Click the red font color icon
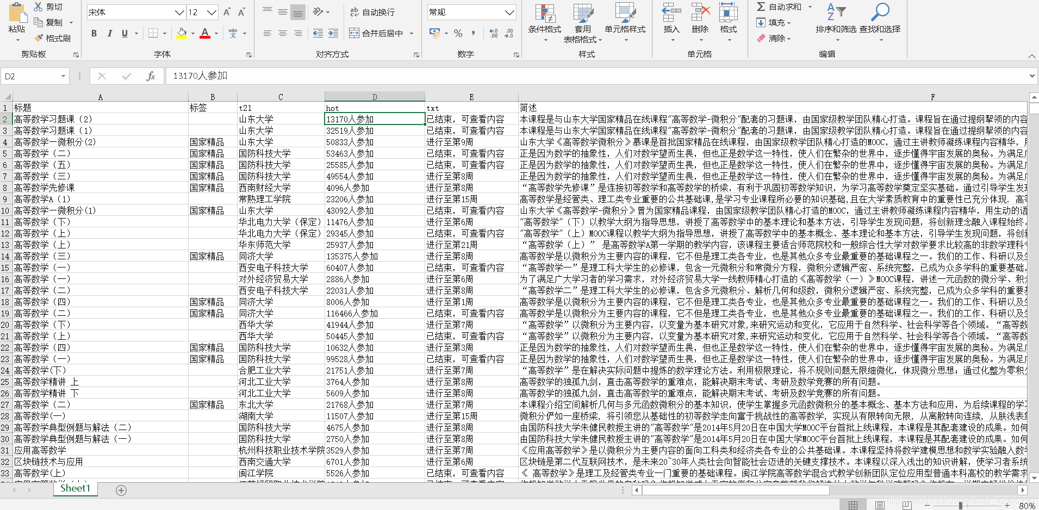The height and width of the screenshot is (510, 1039). (x=205, y=33)
